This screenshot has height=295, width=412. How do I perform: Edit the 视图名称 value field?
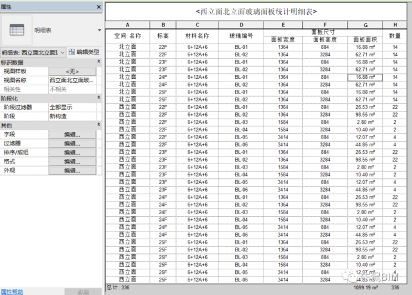tap(72, 80)
